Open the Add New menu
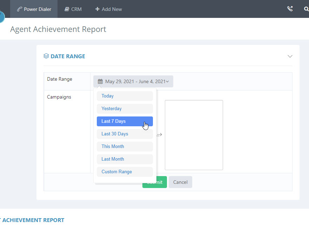Image resolution: width=309 pixels, height=228 pixels. coord(109,9)
